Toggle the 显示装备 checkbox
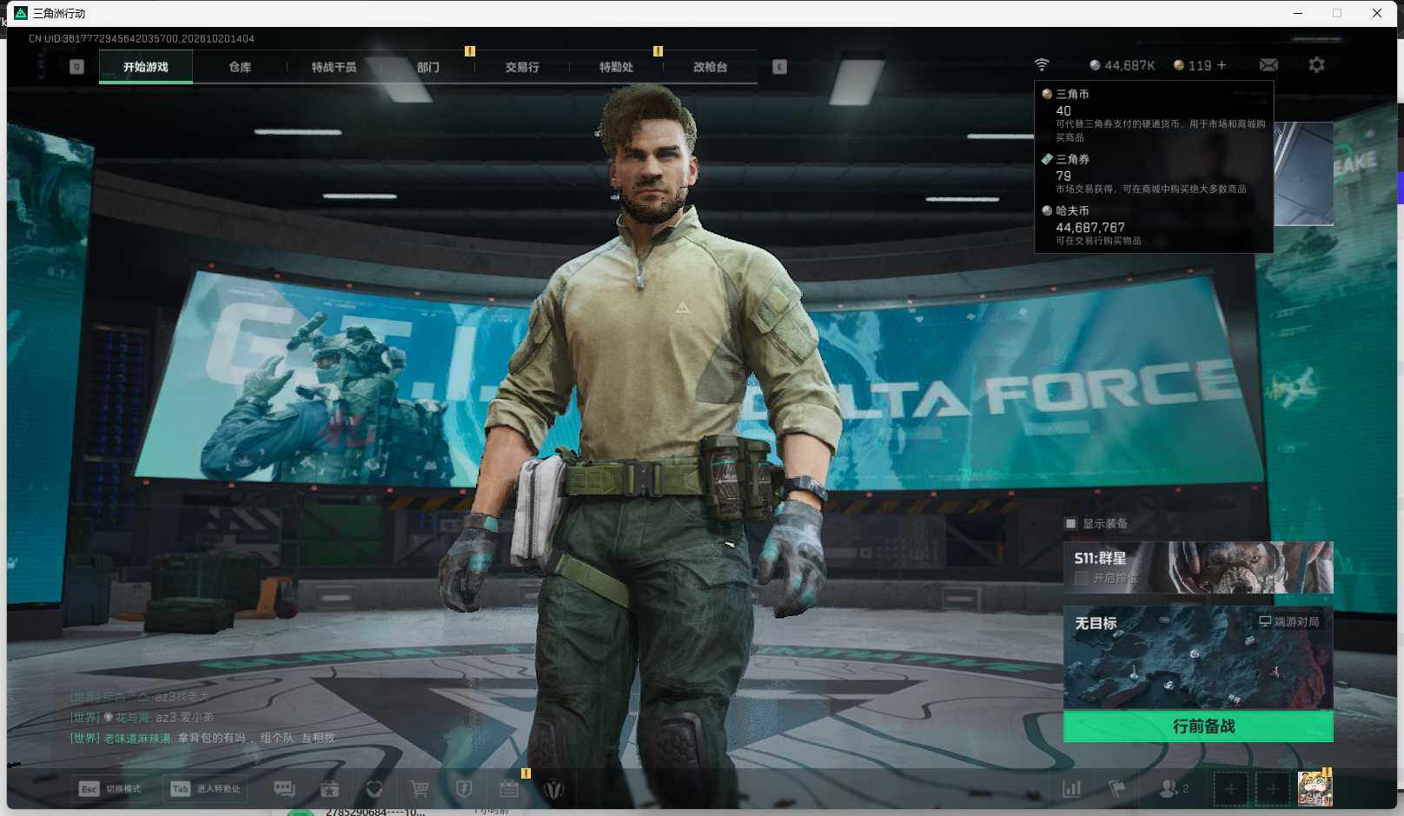1404x816 pixels. point(1070,523)
